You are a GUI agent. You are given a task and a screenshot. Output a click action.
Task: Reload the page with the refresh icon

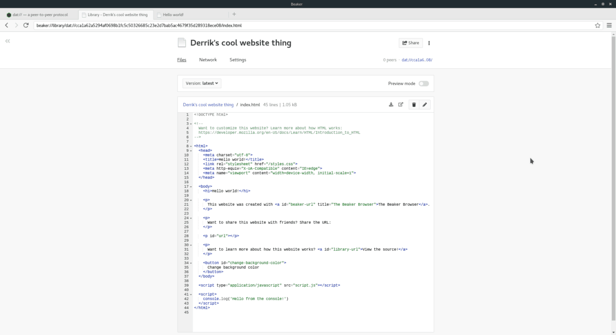coord(25,24)
